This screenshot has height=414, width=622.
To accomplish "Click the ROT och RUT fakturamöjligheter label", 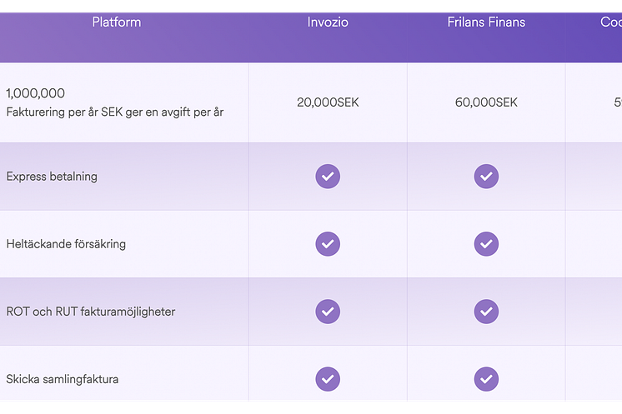I will (x=90, y=312).
